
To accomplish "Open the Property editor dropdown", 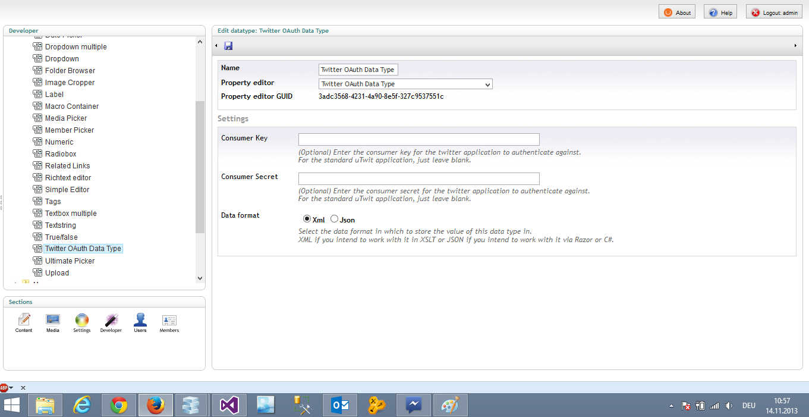I will pos(405,84).
